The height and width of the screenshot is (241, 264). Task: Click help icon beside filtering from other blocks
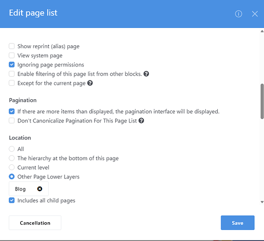point(146,74)
